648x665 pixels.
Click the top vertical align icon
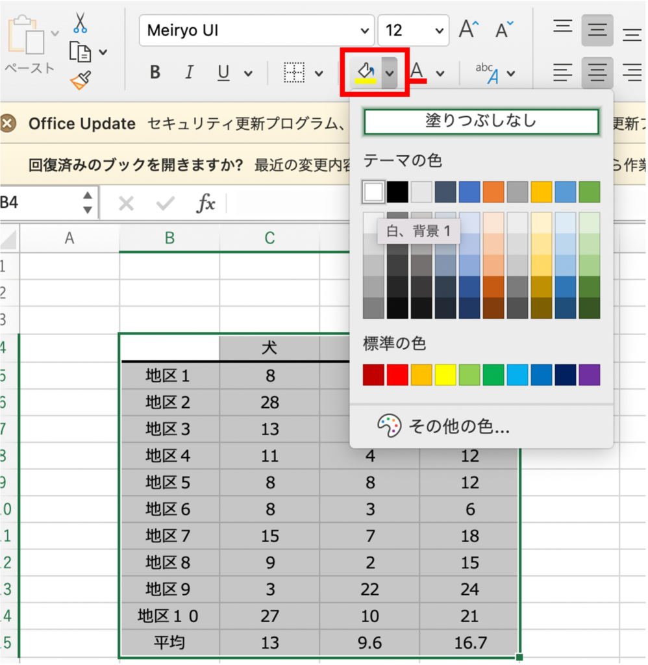(x=563, y=27)
